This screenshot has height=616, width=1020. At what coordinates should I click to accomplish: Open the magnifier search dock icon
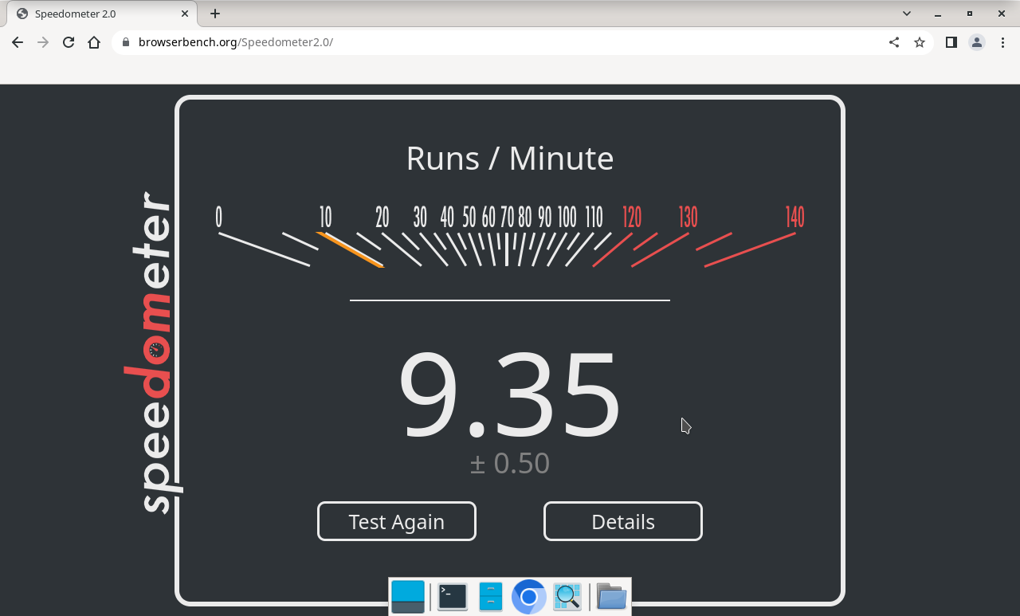567,597
